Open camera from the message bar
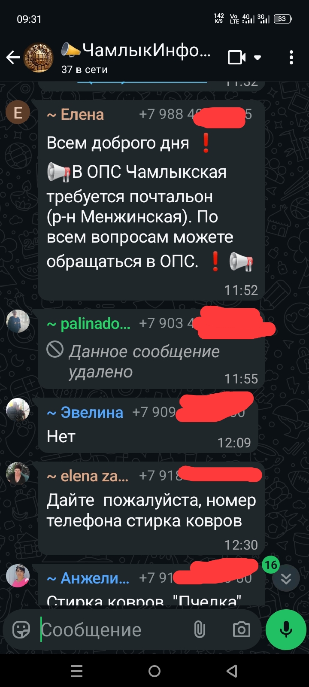The width and height of the screenshot is (309, 687). tap(241, 630)
